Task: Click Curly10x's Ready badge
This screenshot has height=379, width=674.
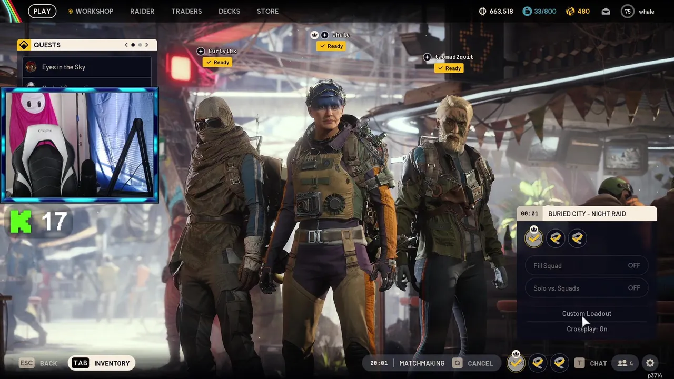Action: pos(217,62)
